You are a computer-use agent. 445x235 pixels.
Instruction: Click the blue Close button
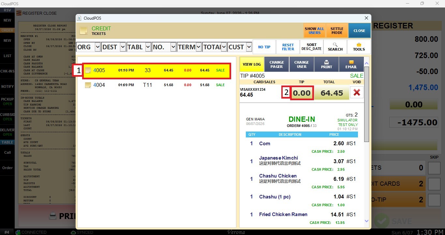(359, 31)
